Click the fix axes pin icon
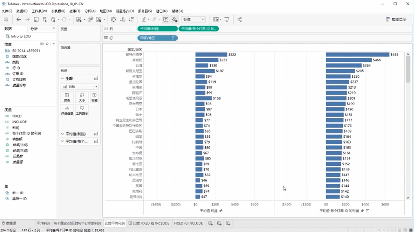The image size is (414, 232). point(175,20)
